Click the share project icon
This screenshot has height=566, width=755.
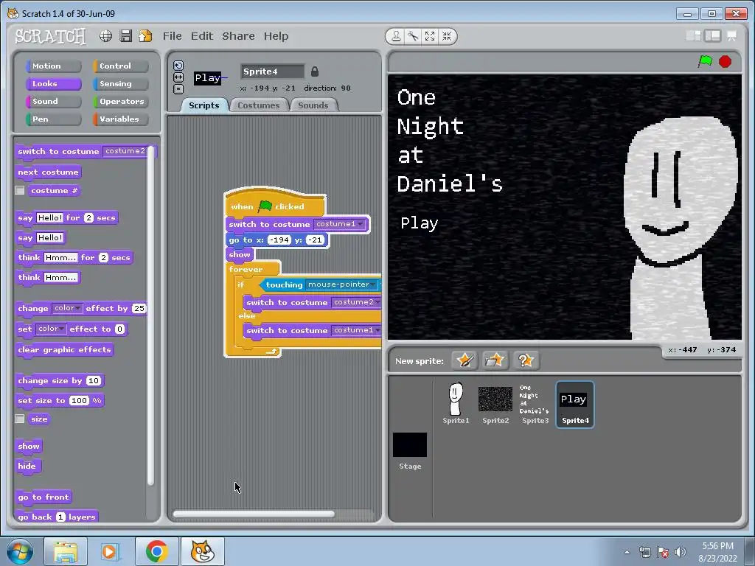click(145, 36)
